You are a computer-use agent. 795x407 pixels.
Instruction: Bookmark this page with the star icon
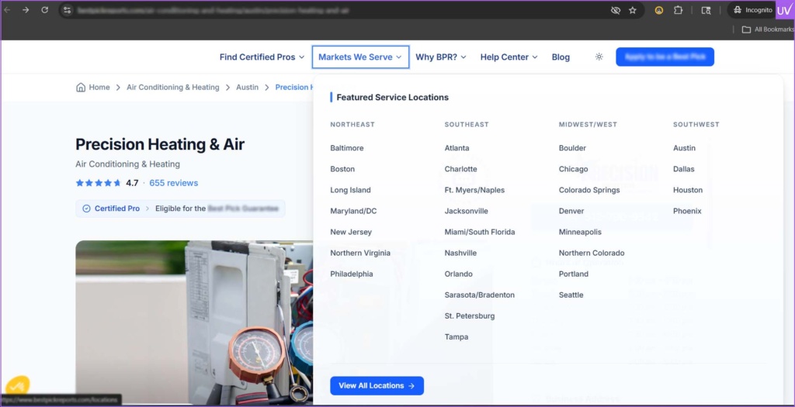pyautogui.click(x=633, y=10)
